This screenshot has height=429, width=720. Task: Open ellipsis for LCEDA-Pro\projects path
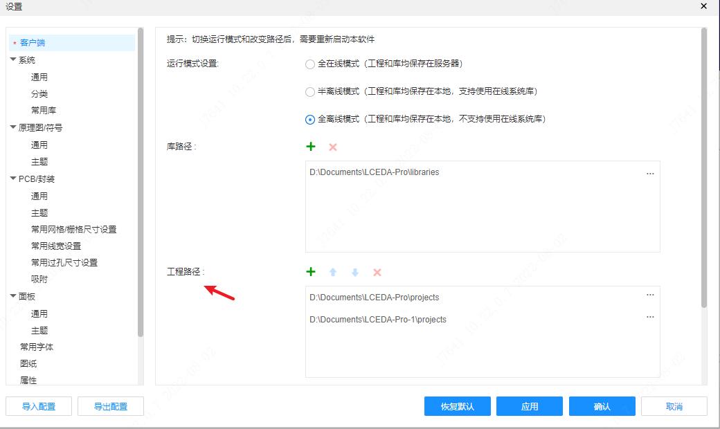click(x=650, y=295)
